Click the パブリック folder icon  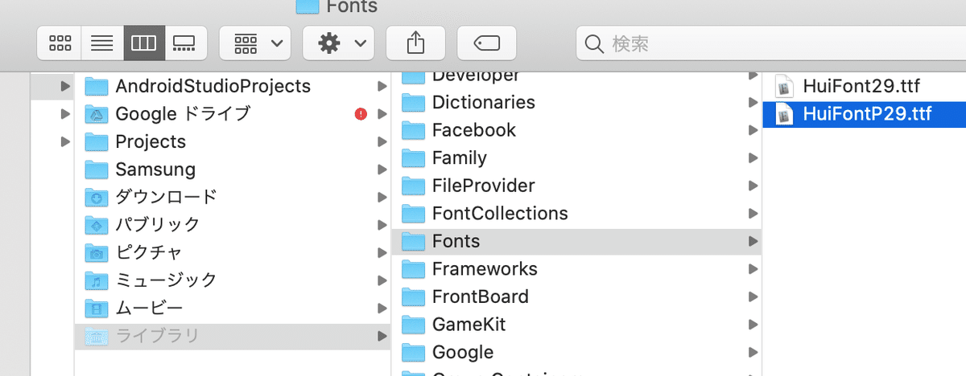click(97, 225)
